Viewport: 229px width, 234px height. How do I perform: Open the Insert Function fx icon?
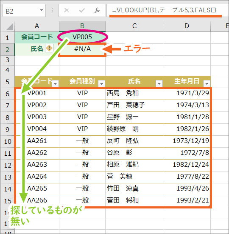97,10
